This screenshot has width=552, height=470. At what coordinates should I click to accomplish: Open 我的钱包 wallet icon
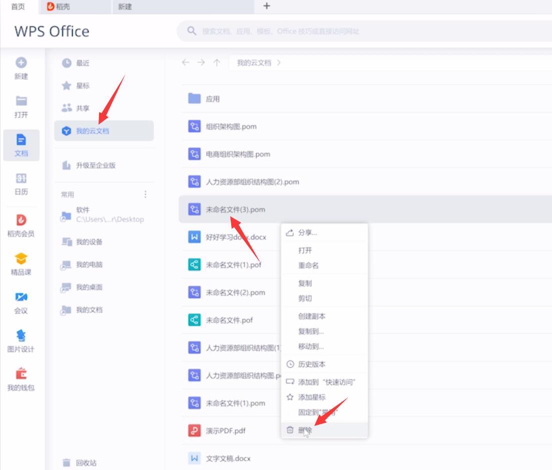pos(21,374)
